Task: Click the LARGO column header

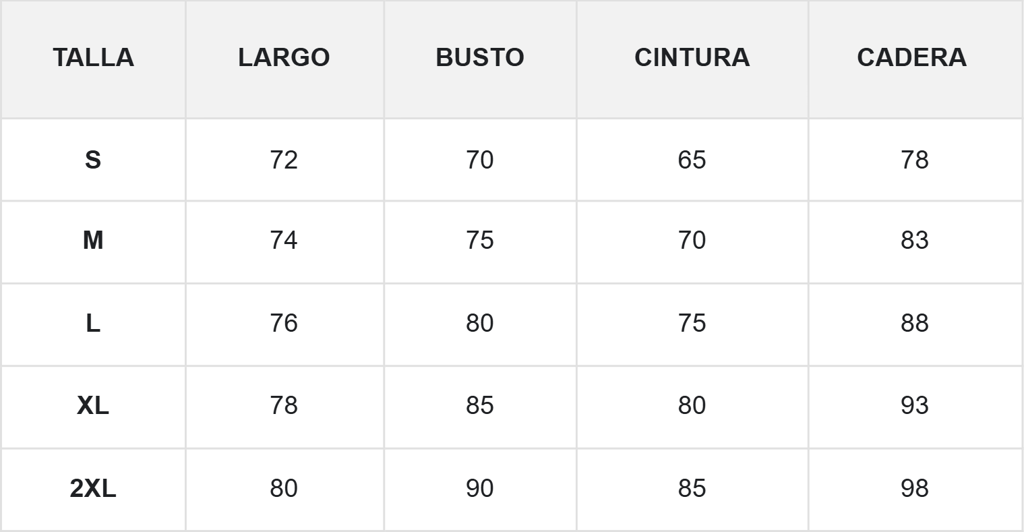Action: coord(284,58)
